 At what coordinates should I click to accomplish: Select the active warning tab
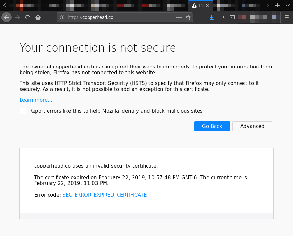click(201, 6)
